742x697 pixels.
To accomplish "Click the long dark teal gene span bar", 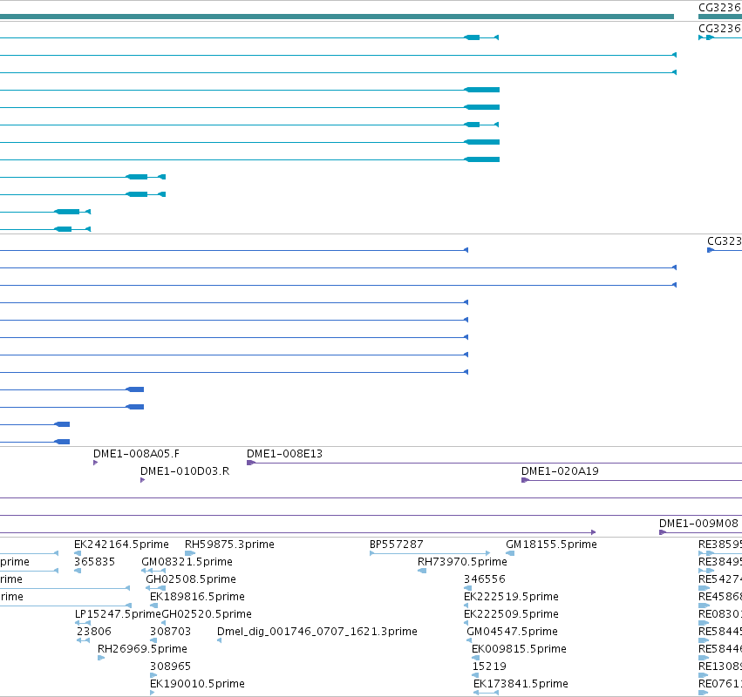I will coord(337,17).
